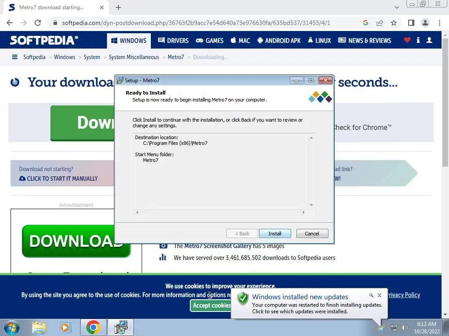
Task: Click CLICK TO START IT MANUALLY link
Action: pos(58,178)
